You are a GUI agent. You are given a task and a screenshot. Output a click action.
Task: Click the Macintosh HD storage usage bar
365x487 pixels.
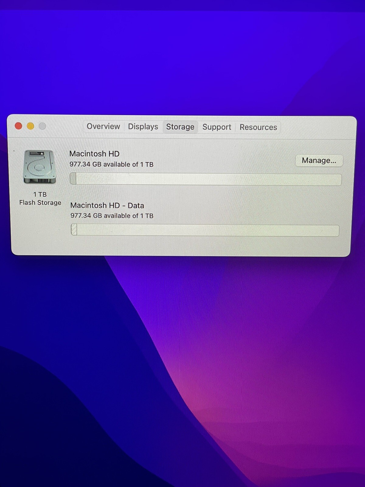(x=206, y=179)
